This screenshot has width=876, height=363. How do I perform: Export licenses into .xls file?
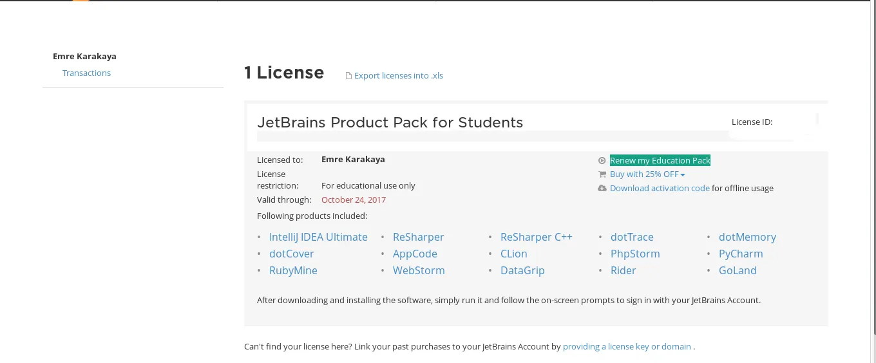pos(398,76)
